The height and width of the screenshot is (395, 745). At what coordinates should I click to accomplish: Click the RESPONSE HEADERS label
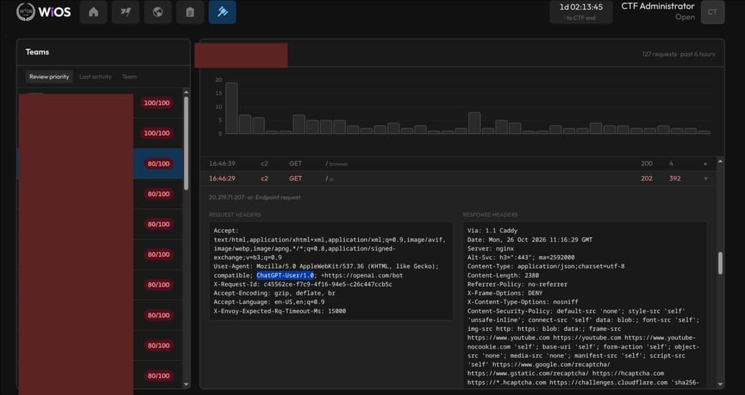click(490, 215)
